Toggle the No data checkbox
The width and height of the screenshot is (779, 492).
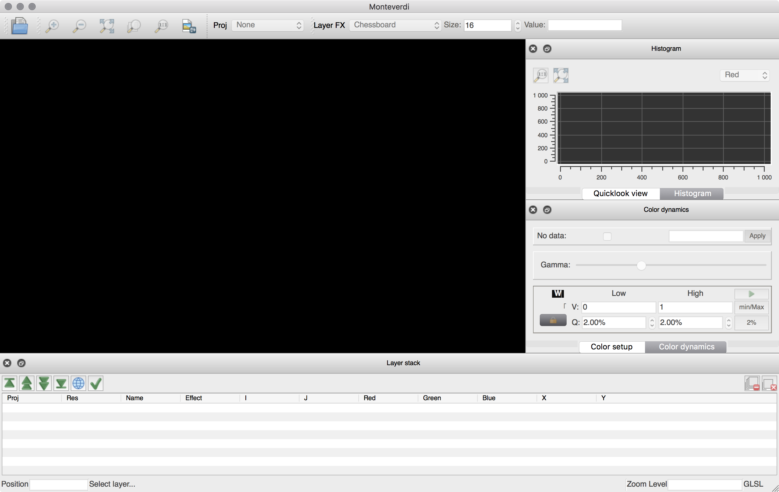(x=607, y=236)
